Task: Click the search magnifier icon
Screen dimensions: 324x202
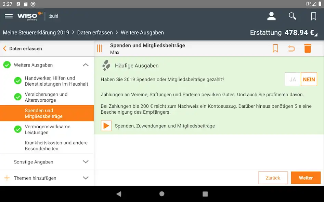Action: point(292,16)
